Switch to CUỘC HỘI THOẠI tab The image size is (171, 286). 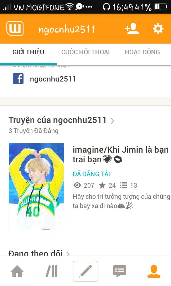coord(85,52)
